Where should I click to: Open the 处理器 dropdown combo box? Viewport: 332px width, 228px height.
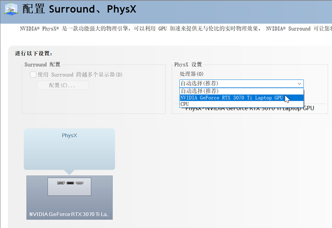(x=241, y=83)
